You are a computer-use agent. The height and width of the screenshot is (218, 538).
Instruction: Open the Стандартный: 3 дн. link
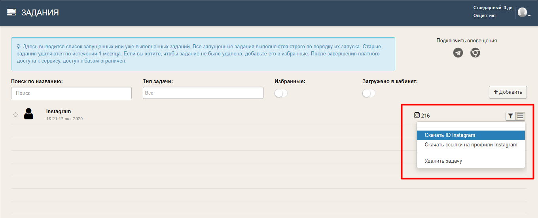click(x=493, y=8)
